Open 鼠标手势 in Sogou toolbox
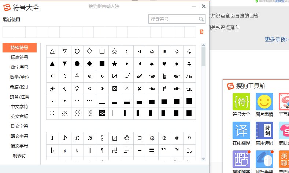289x173 pixels. coord(264,162)
